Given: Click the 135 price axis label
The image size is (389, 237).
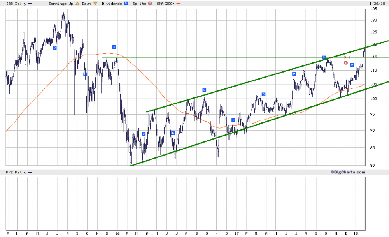Looking at the screenshot, I should tap(373, 9).
